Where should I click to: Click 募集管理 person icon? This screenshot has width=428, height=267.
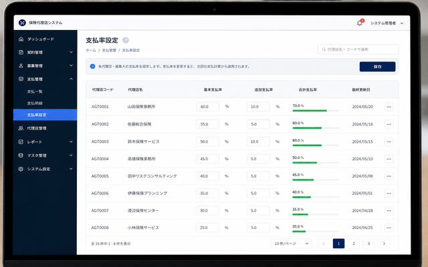[21, 65]
